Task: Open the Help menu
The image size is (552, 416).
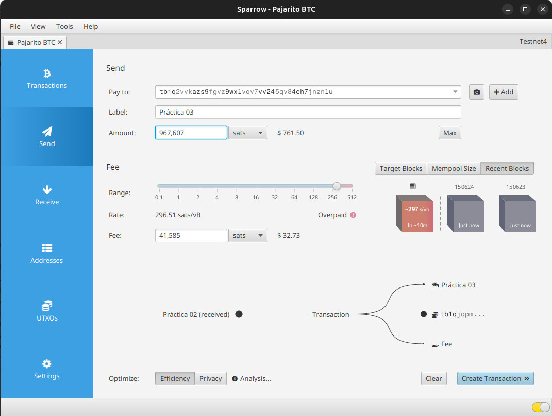Action: [91, 26]
